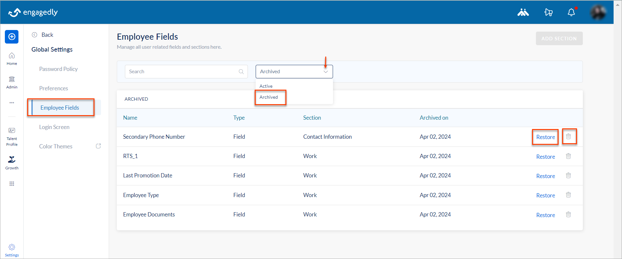This screenshot has width=622, height=259.
Task: Open the notifications bell
Action: tap(572, 12)
